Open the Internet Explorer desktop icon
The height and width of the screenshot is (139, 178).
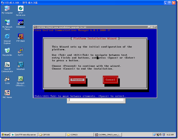pyautogui.click(x=7, y=39)
